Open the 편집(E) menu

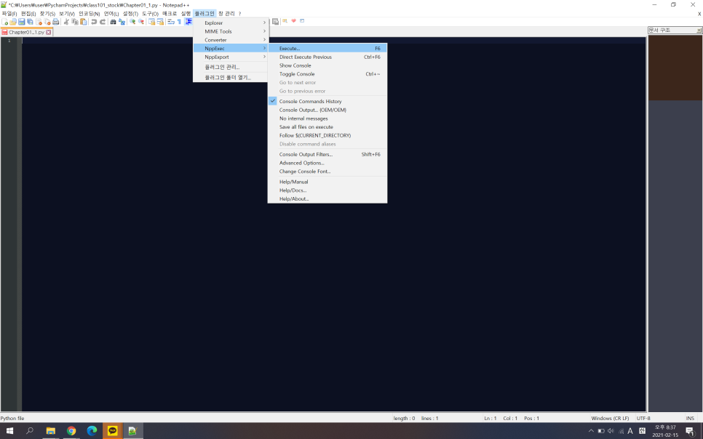pyautogui.click(x=28, y=14)
